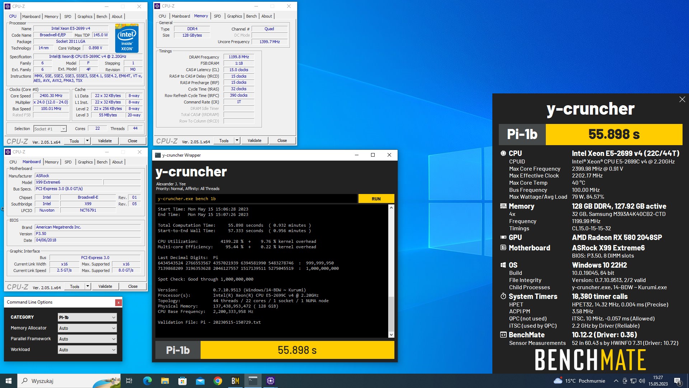
Task: Click the Windows 10 22H2 OS entry
Action: pyautogui.click(x=599, y=265)
